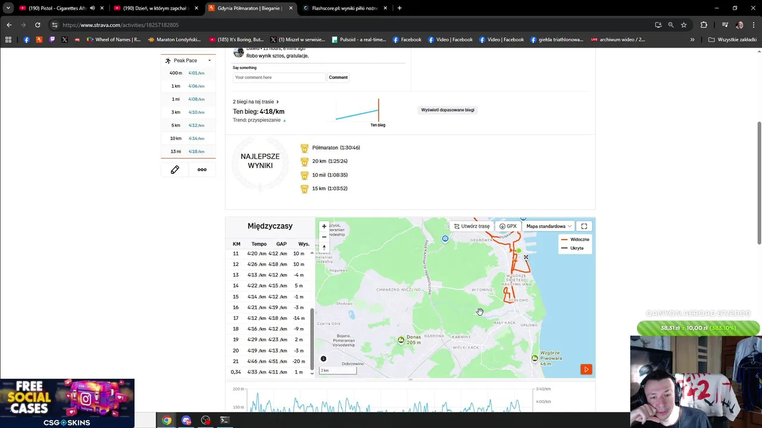Image resolution: width=762 pixels, height=428 pixels.
Task: Open Mapa standardowa map style dropdown
Action: click(x=548, y=226)
